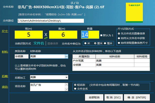Switch to 文件名 recognition tab

pyautogui.click(x=39, y=43)
